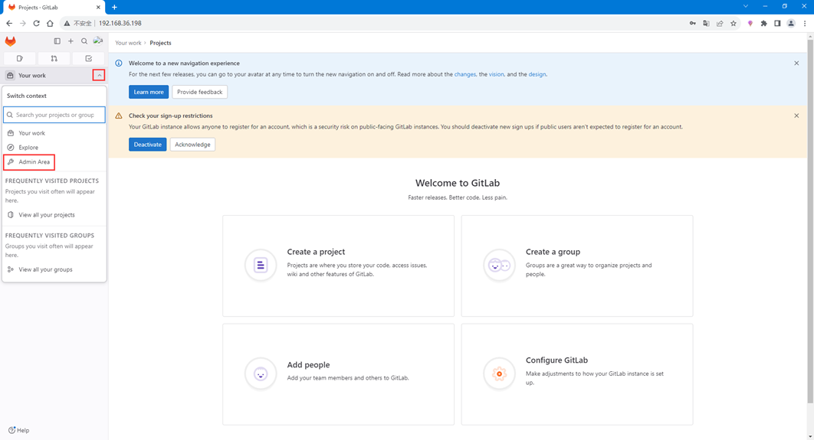Image resolution: width=814 pixels, height=440 pixels.
Task: Open View all your groups
Action: coord(54,269)
